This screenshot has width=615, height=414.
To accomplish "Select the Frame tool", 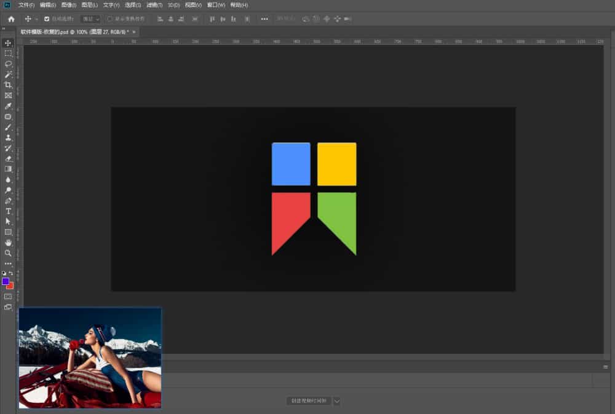I will pyautogui.click(x=8, y=96).
